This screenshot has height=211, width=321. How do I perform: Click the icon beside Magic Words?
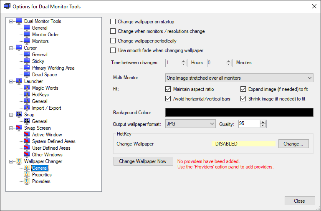27,88
